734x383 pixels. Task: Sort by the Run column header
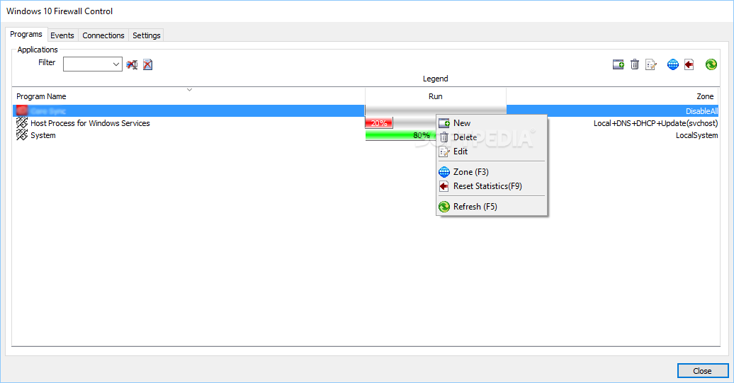[435, 96]
